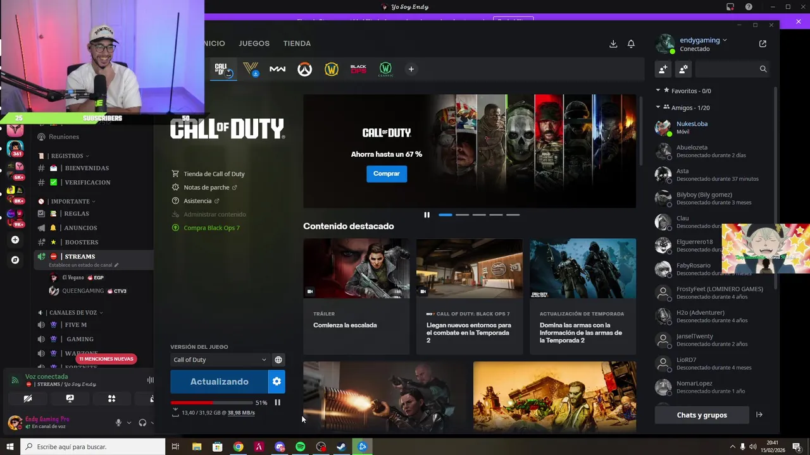Open Comienza la escalada trailer thumbnail

click(356, 268)
